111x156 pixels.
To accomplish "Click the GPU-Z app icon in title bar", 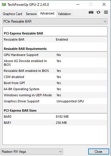I will 4,4.
